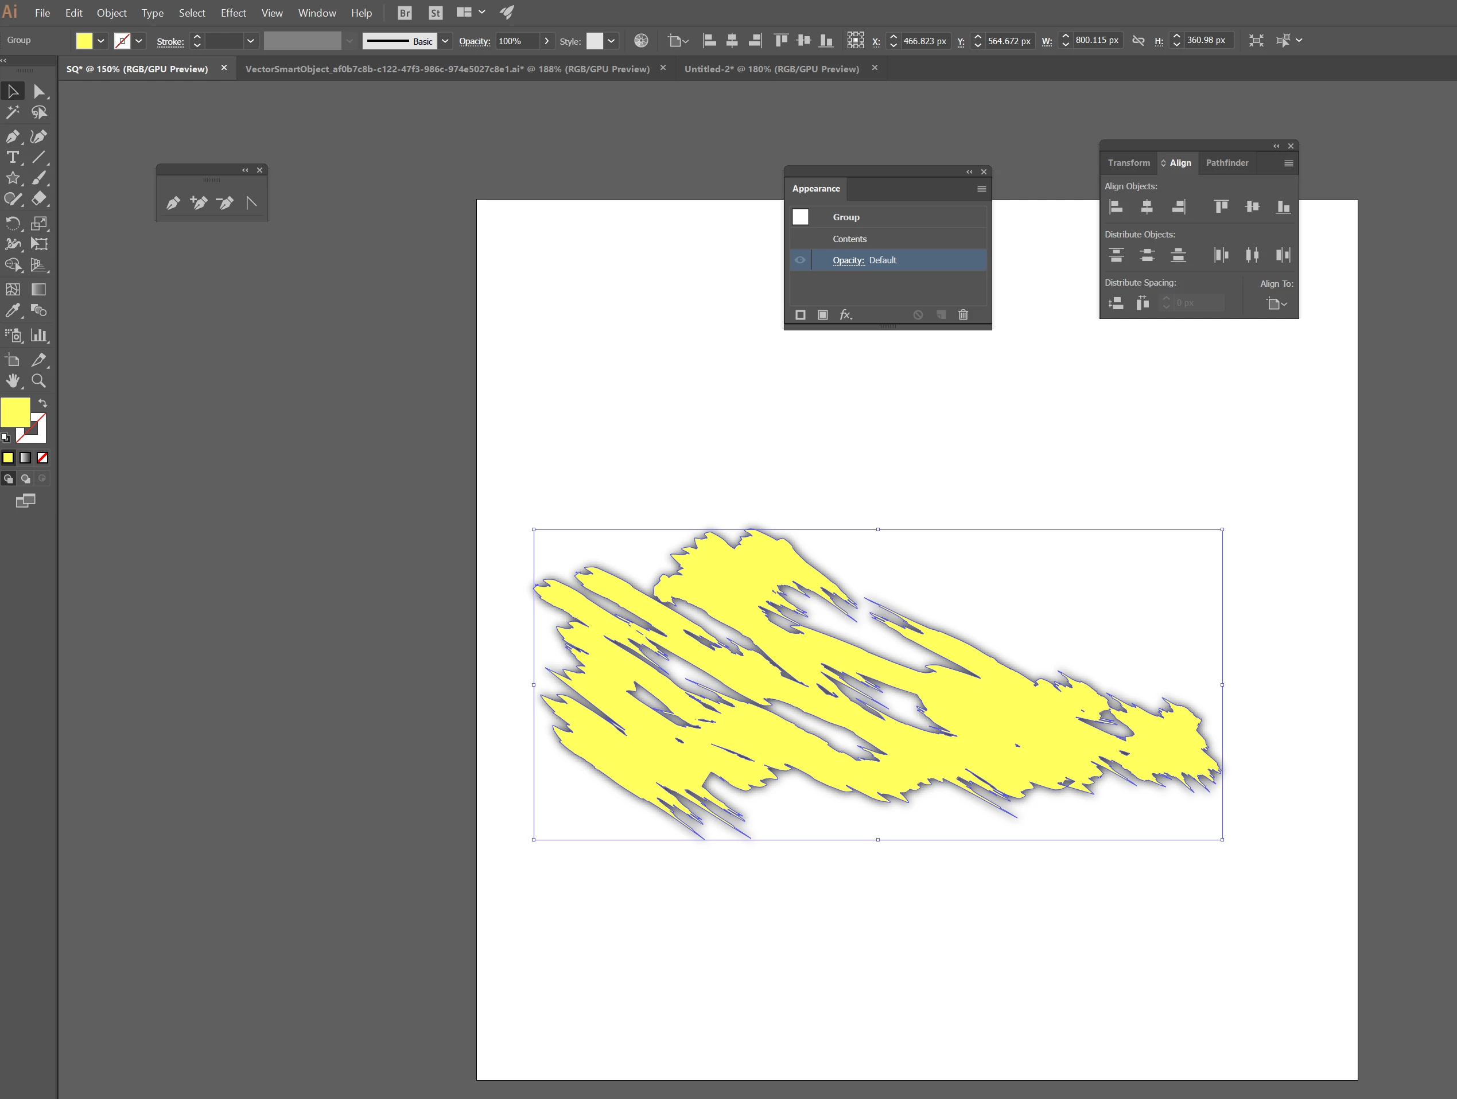Switch to the Untitled-2 document tab

(771, 68)
